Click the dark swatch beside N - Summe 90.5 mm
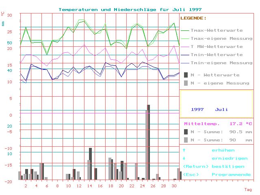 click(x=186, y=132)
